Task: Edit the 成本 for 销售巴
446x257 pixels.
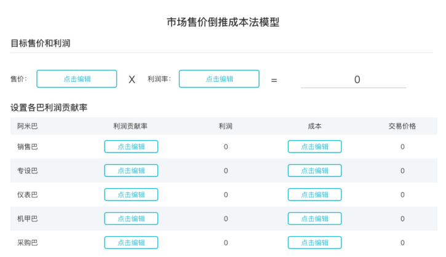Action: 314,146
